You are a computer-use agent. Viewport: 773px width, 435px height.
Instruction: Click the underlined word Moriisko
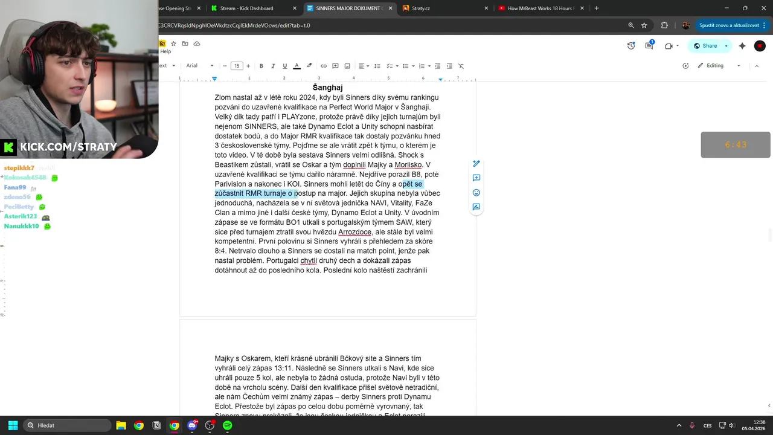[x=408, y=165]
